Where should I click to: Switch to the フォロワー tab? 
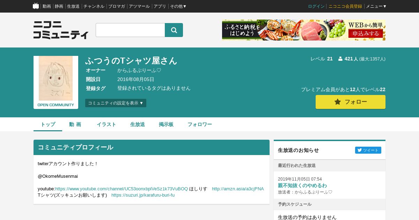(200, 124)
